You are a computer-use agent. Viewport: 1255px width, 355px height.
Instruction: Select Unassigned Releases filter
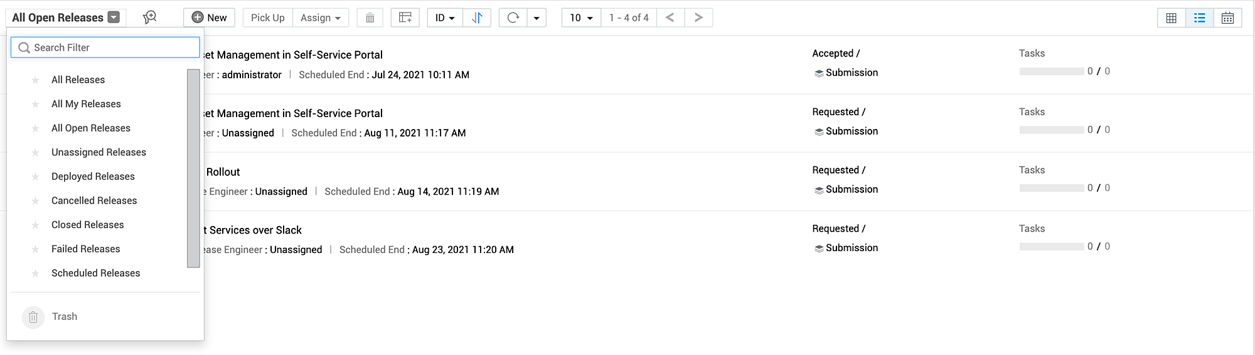[99, 152]
